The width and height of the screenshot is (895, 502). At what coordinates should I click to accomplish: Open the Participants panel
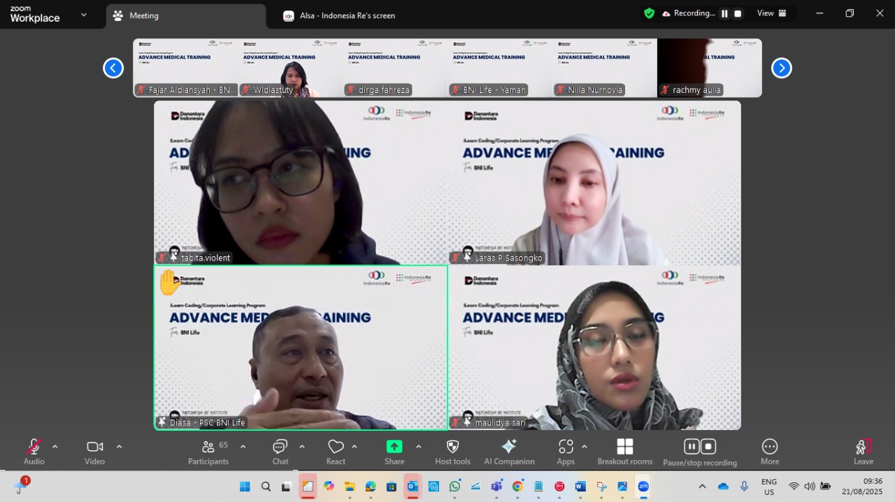pos(208,451)
